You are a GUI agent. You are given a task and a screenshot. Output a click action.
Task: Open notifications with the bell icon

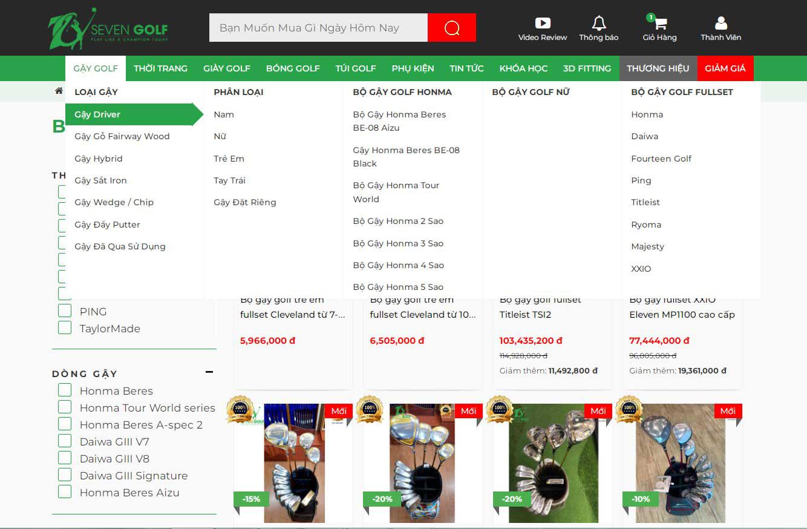pos(598,22)
